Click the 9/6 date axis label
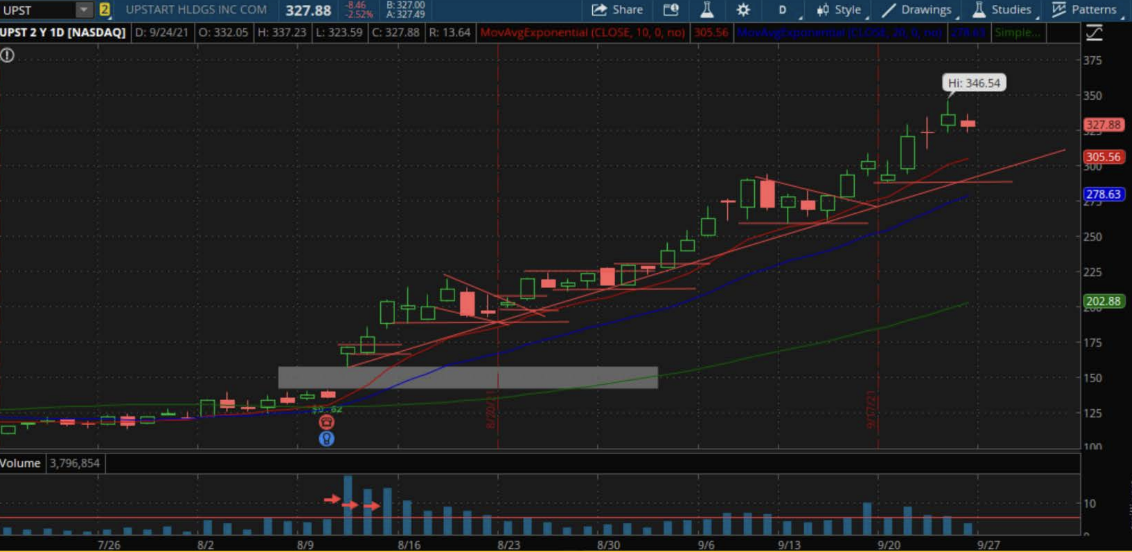Image resolution: width=1132 pixels, height=552 pixels. pyautogui.click(x=707, y=545)
